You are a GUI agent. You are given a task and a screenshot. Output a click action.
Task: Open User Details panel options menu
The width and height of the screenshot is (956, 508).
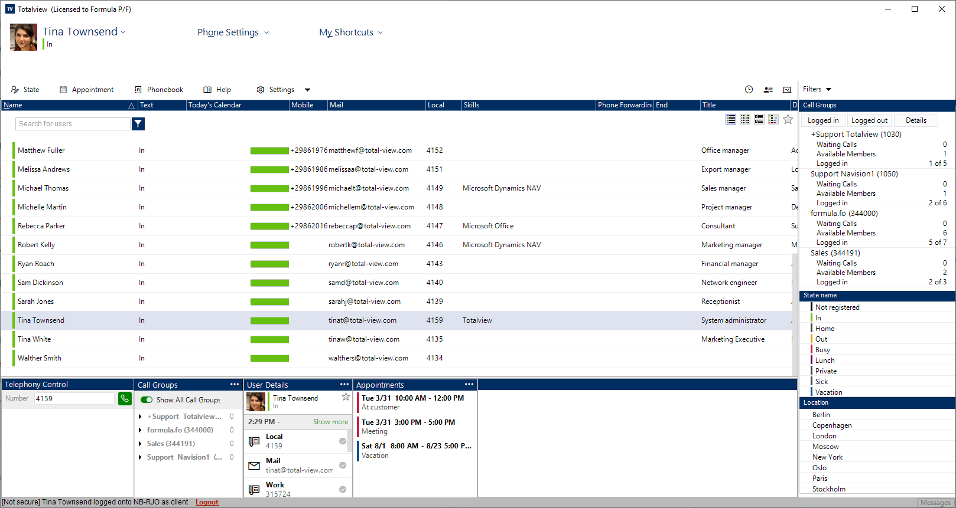(344, 384)
